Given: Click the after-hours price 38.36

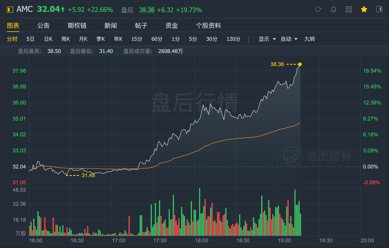Looking at the screenshot, I should point(147,10).
